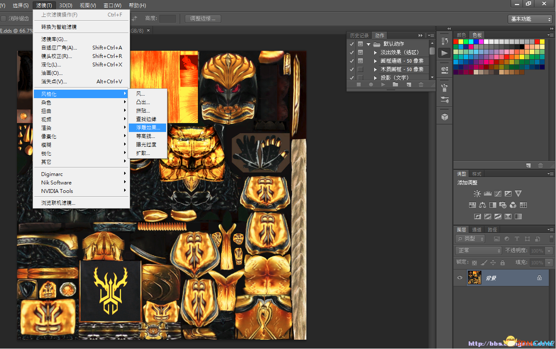Open the History panel dock icon
The height and width of the screenshot is (349, 556).
[x=445, y=41]
